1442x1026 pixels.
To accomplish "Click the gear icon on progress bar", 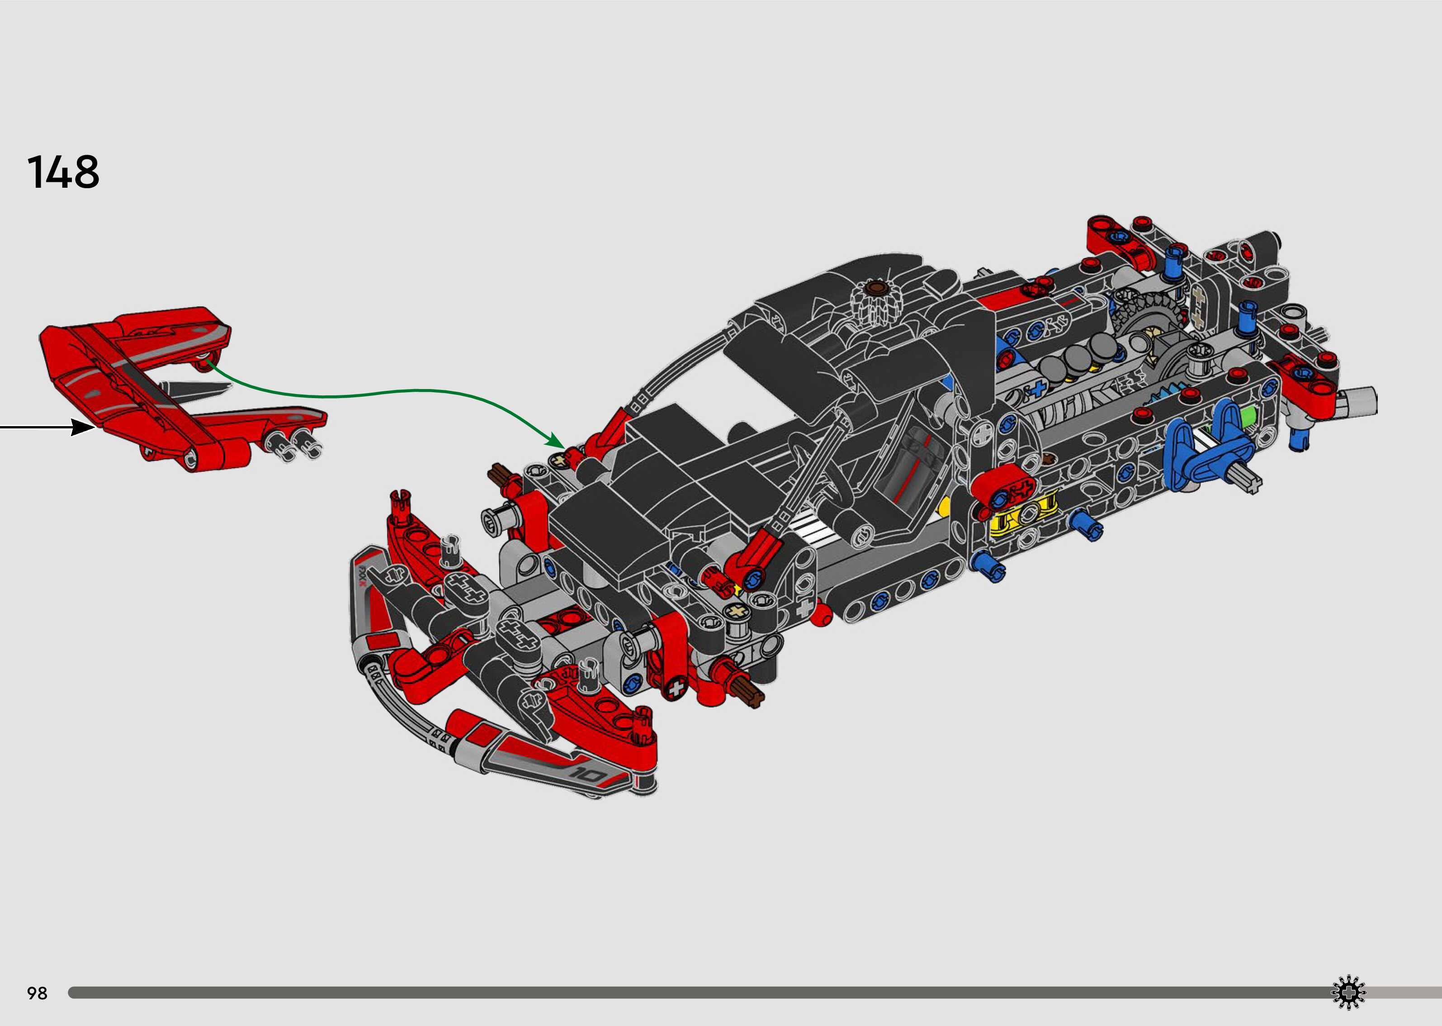I will 1348,993.
